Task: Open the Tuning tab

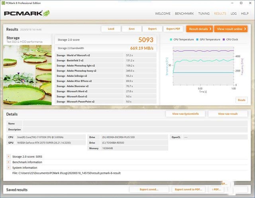Action: click(x=204, y=14)
